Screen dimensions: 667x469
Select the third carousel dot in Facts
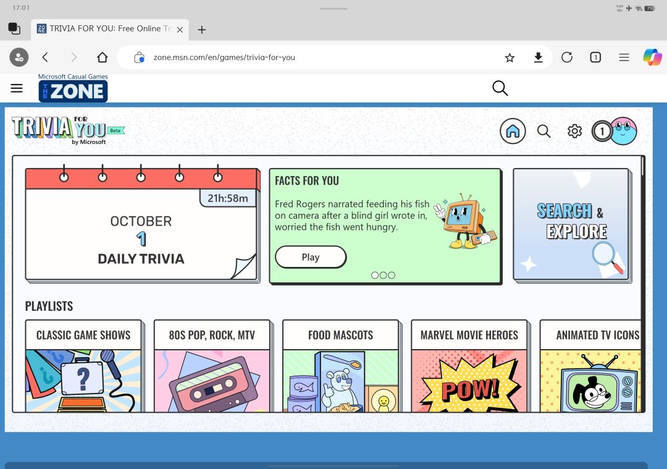(392, 276)
